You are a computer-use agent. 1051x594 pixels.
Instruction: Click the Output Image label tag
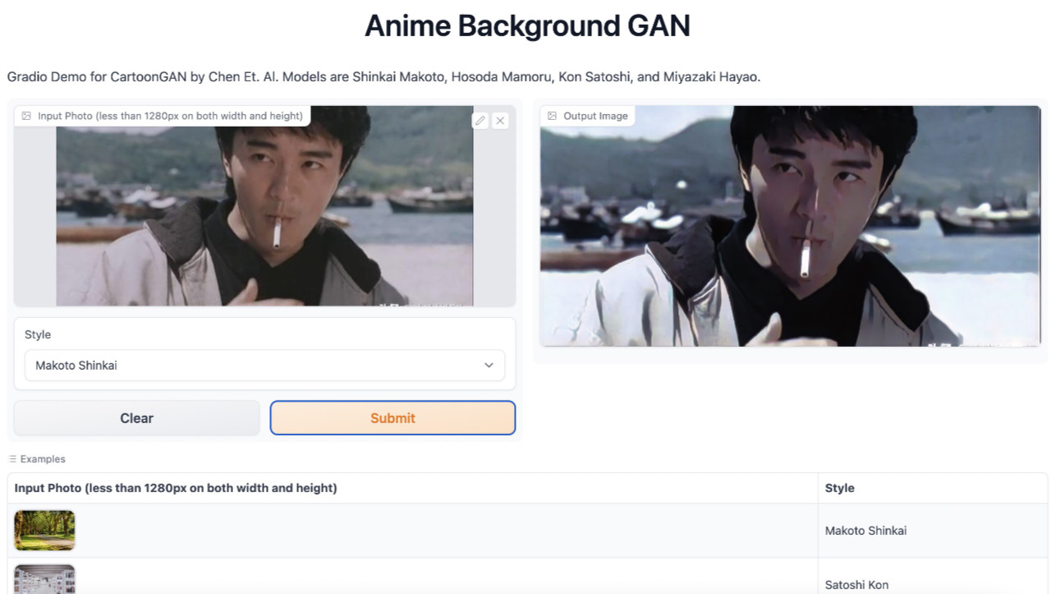[x=587, y=116]
